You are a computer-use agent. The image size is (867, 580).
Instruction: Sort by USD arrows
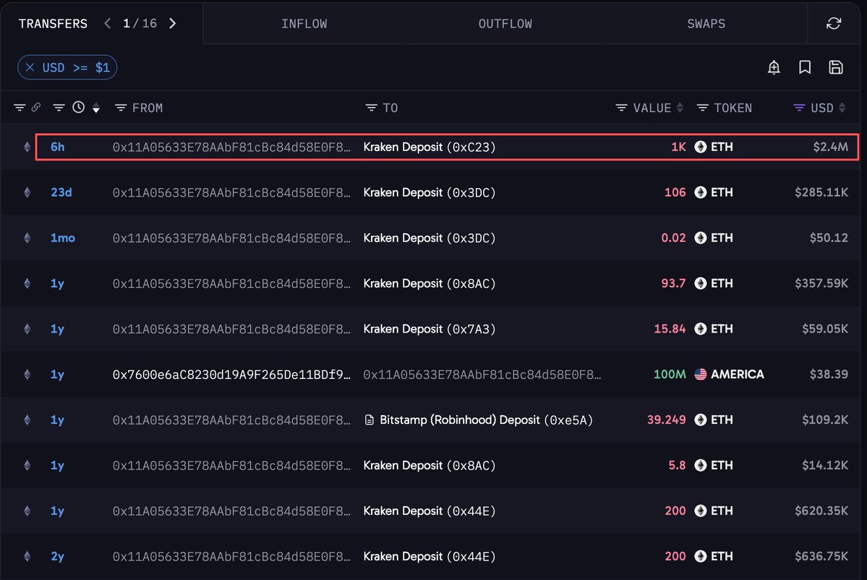(842, 108)
